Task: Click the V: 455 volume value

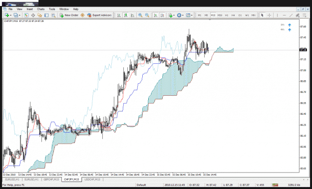Action: click(261, 185)
